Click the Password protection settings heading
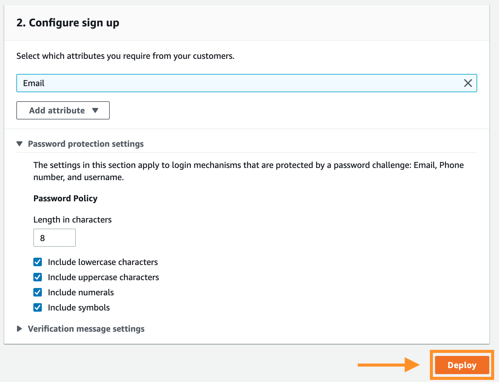Screen dimensions: 499x382 pos(86,144)
